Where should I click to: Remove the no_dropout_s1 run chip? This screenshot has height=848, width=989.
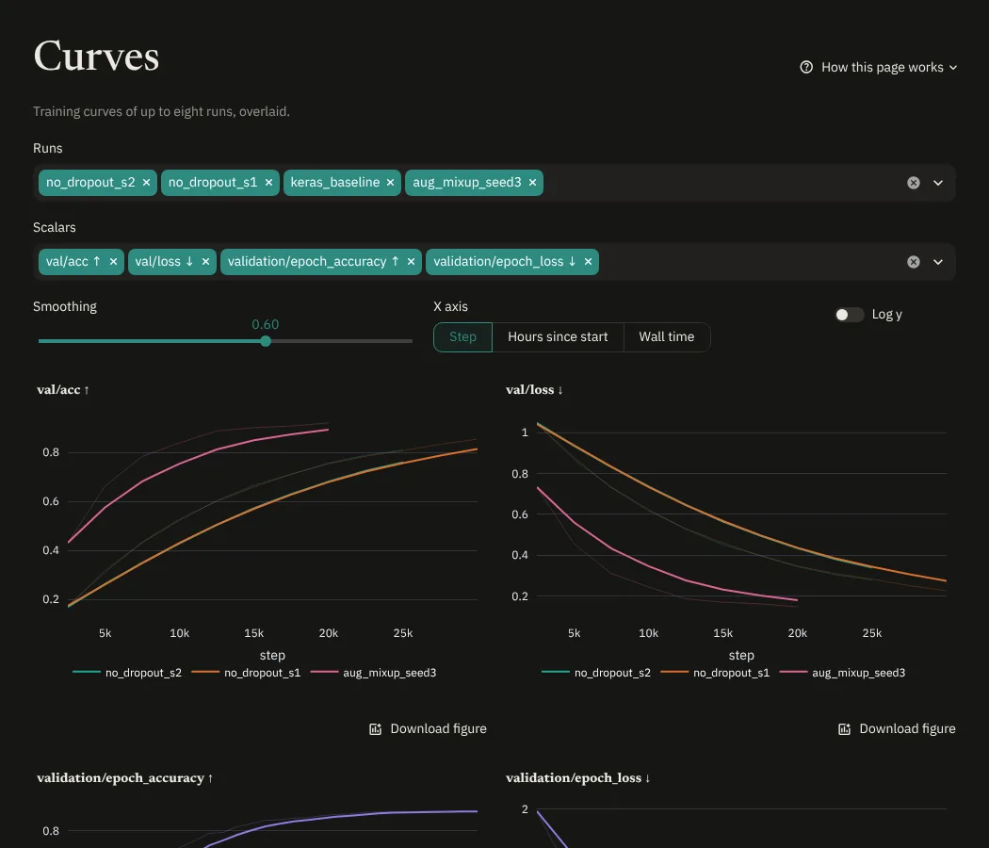(268, 183)
